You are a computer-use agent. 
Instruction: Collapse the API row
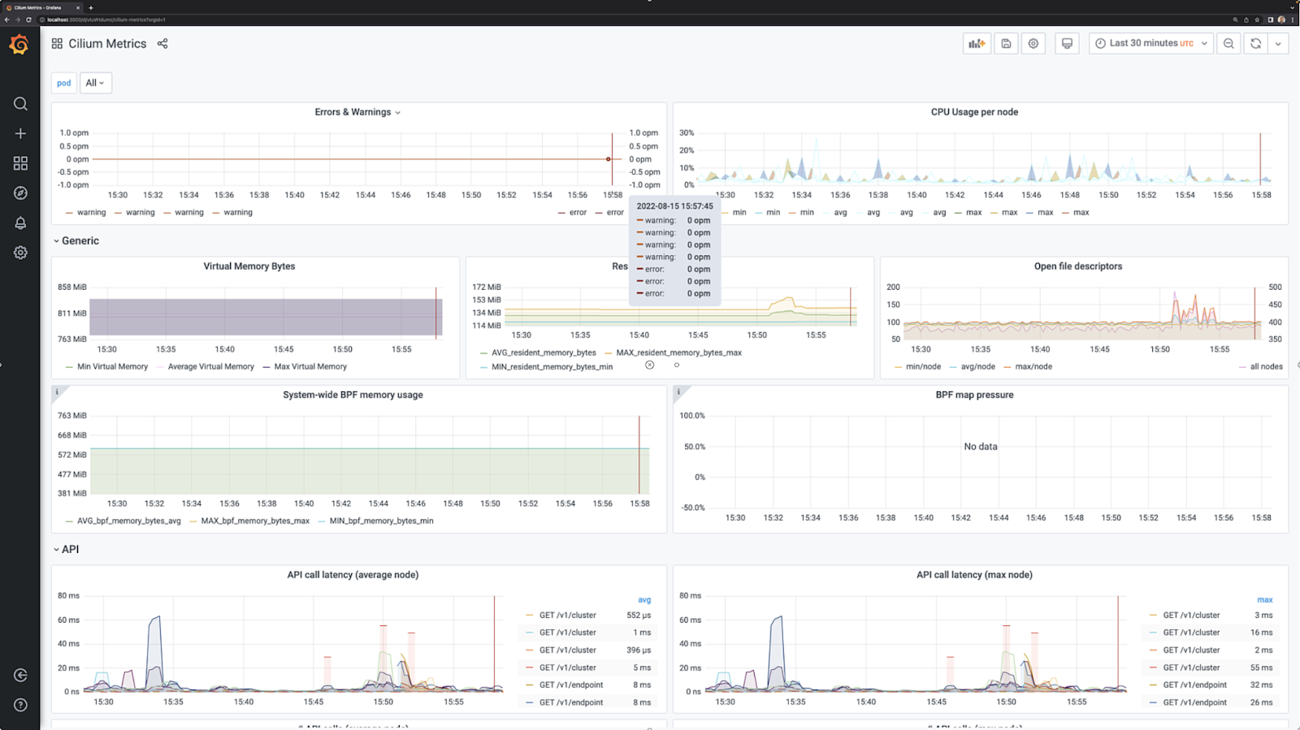[66, 550]
